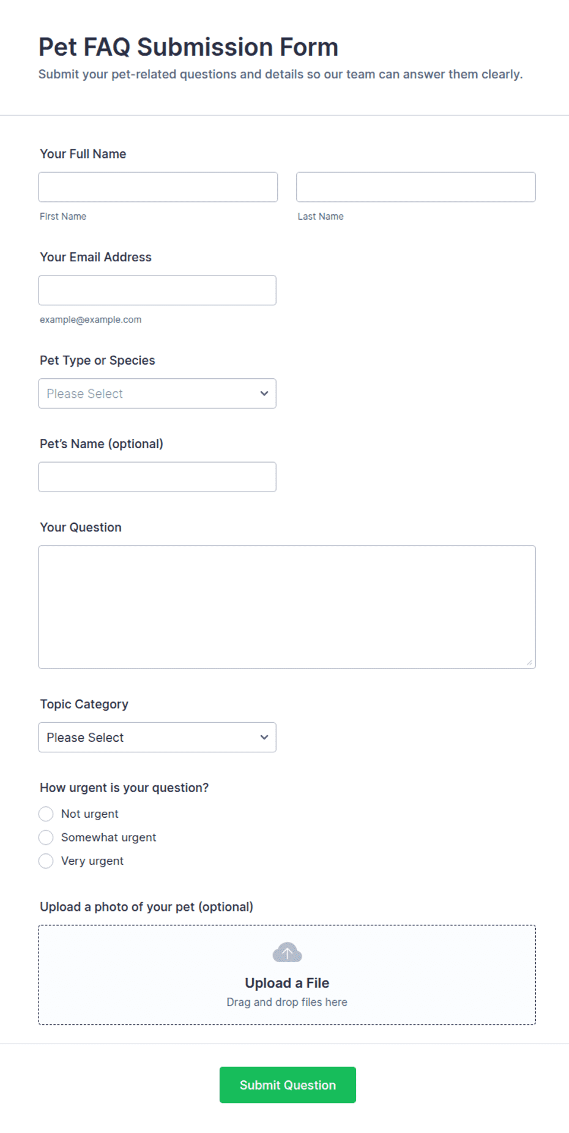Click the Not urgent label text
The height and width of the screenshot is (1133, 569).
[x=90, y=813]
